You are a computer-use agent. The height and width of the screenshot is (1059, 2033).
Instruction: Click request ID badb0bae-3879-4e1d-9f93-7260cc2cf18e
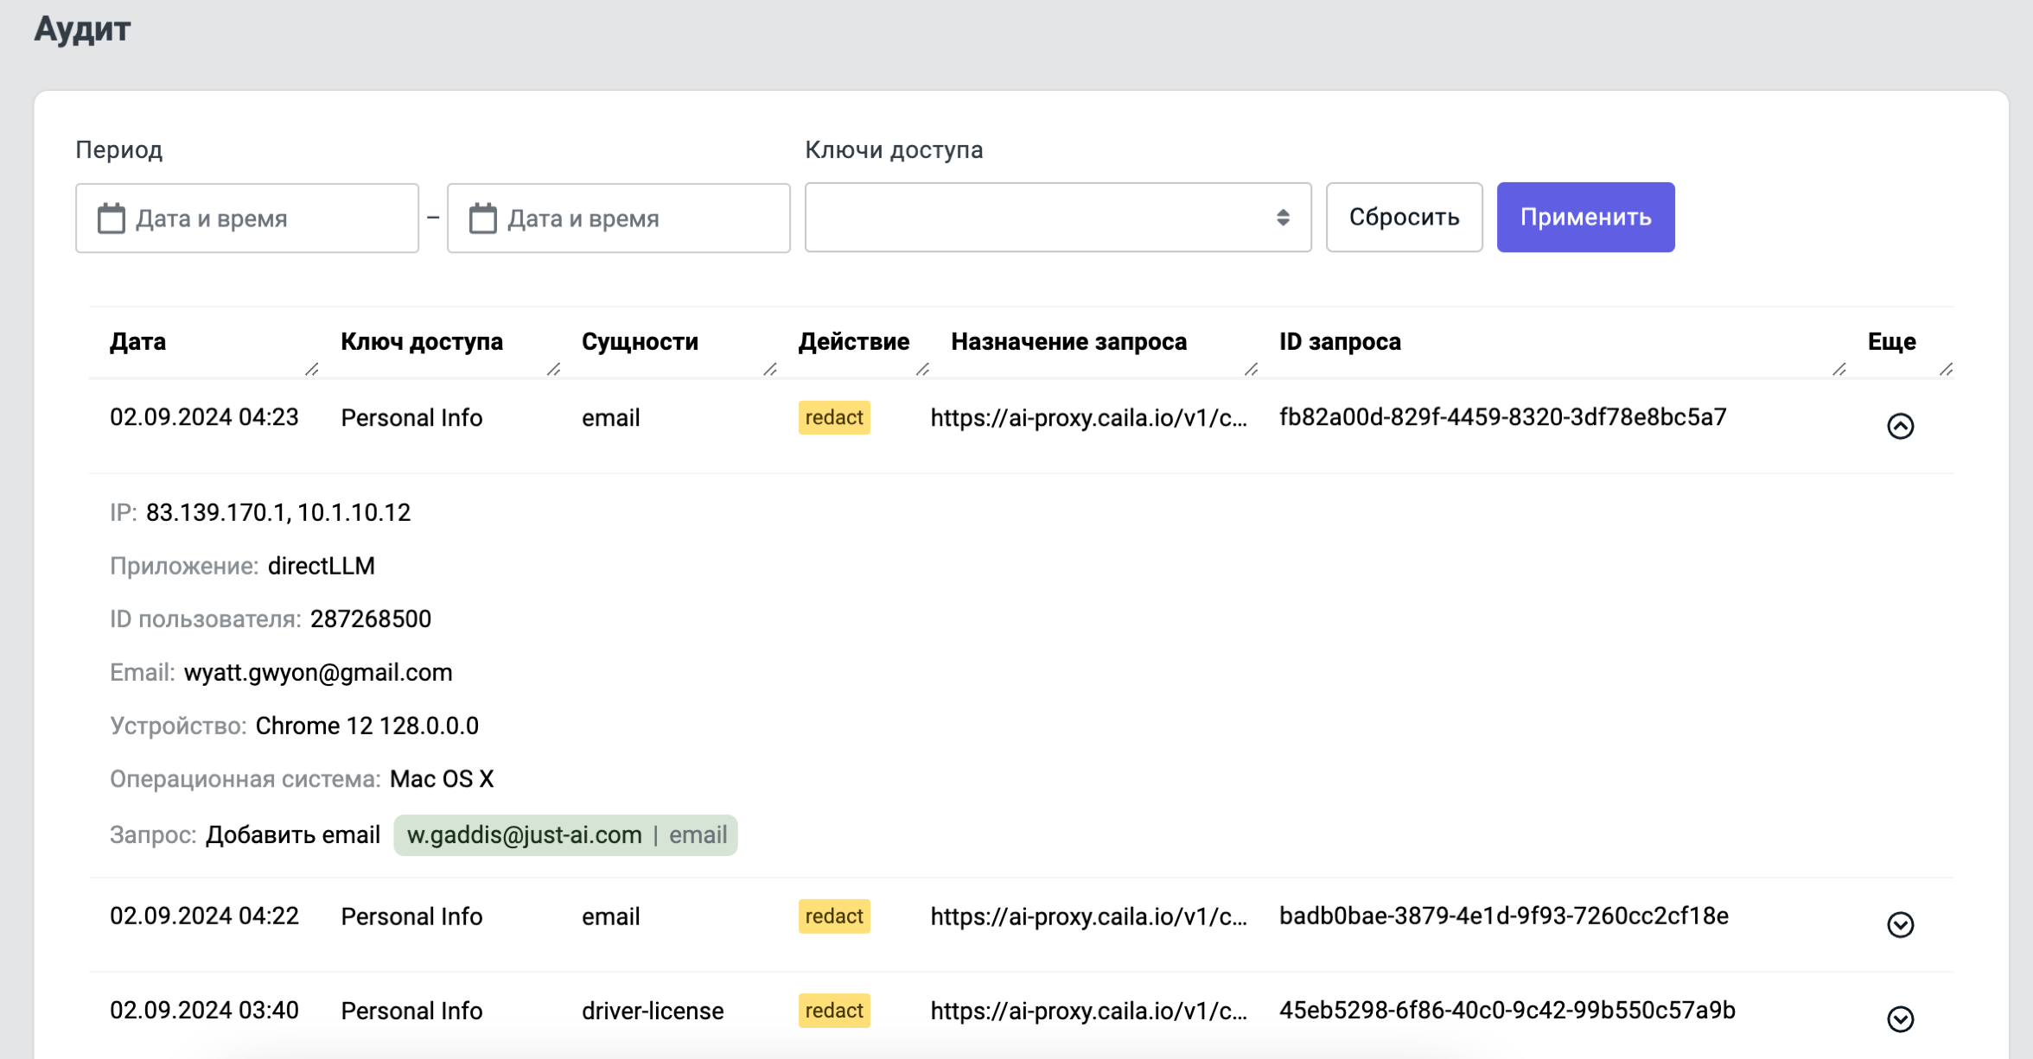[1503, 916]
